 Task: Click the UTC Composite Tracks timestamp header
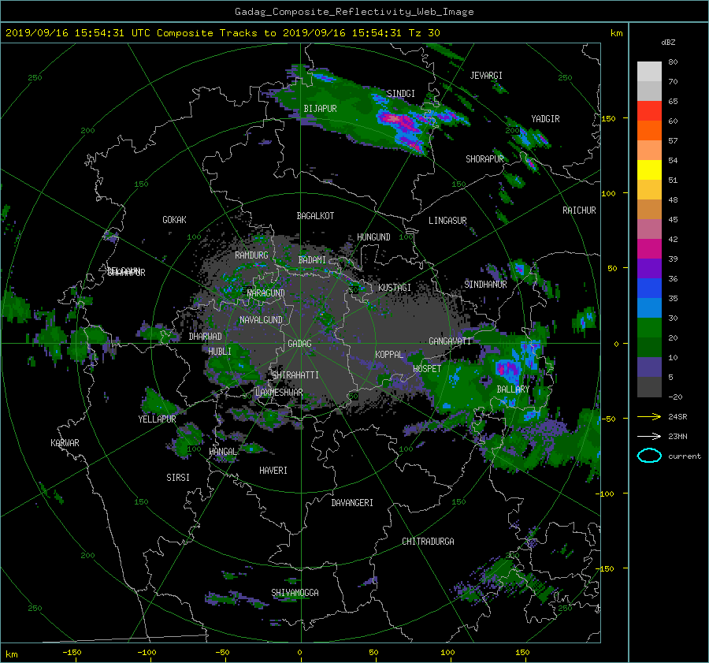pyautogui.click(x=222, y=33)
